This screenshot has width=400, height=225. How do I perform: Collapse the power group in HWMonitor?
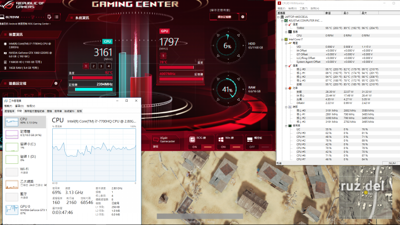(286, 88)
